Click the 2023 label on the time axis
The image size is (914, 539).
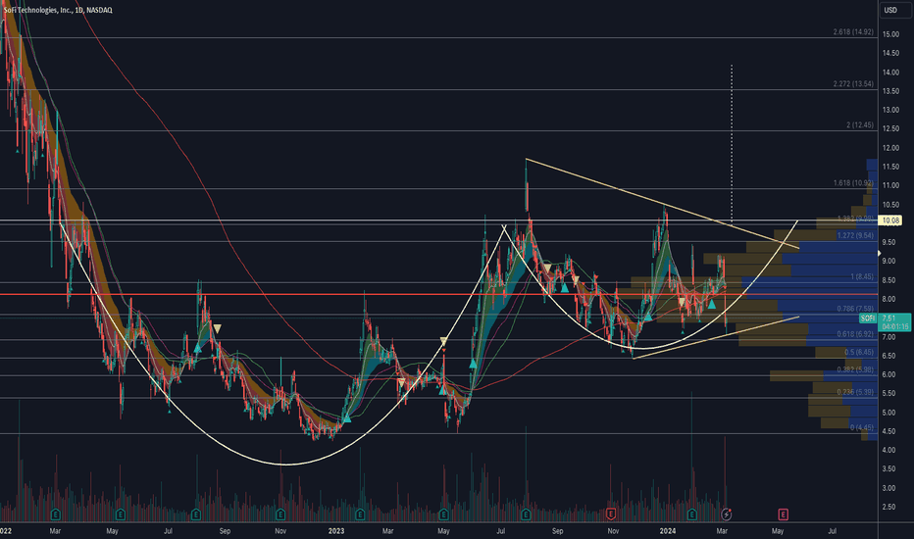(x=336, y=531)
